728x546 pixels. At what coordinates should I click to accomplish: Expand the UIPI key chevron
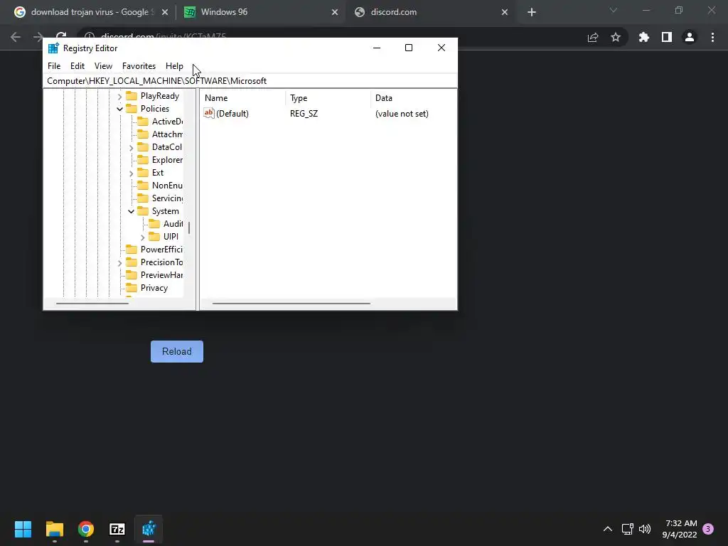pyautogui.click(x=142, y=237)
